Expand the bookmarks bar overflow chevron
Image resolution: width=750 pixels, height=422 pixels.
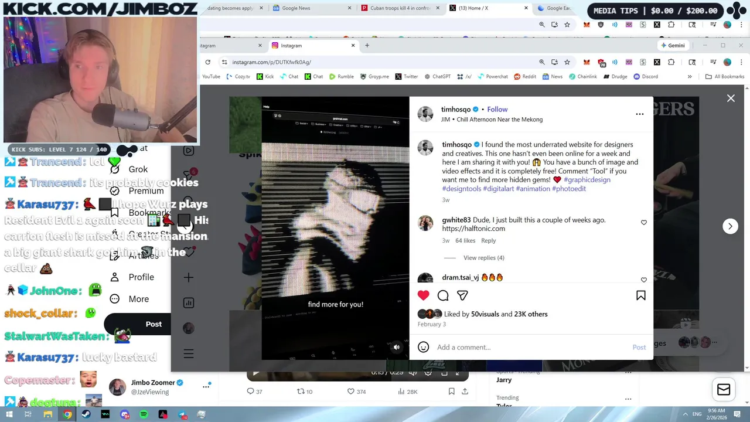click(690, 76)
